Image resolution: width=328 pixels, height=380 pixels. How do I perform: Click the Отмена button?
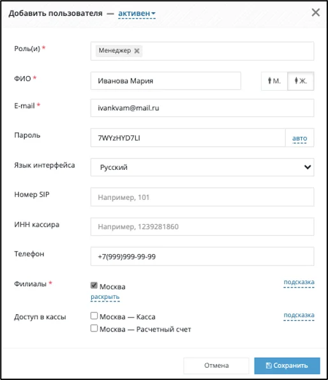pos(216,365)
